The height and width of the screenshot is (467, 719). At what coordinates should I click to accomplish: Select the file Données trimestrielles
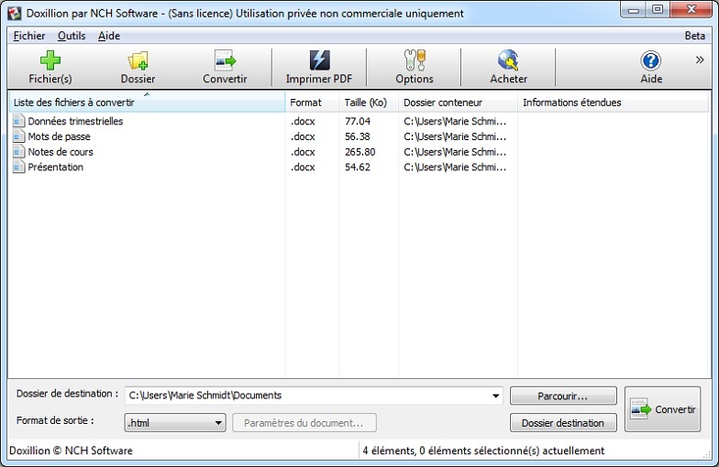pyautogui.click(x=75, y=121)
